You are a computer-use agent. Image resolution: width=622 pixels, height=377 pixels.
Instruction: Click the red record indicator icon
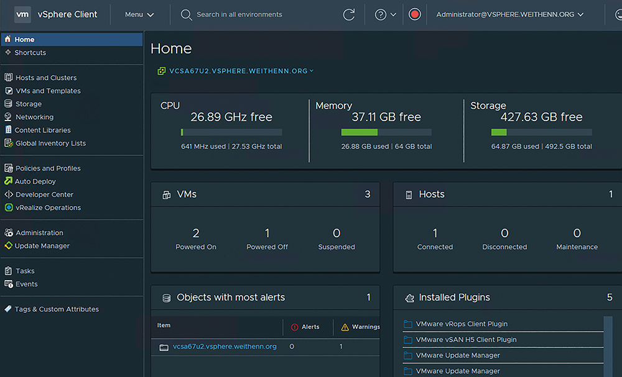click(x=414, y=15)
